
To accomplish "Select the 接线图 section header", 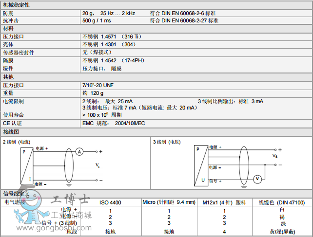I will (x=11, y=132).
